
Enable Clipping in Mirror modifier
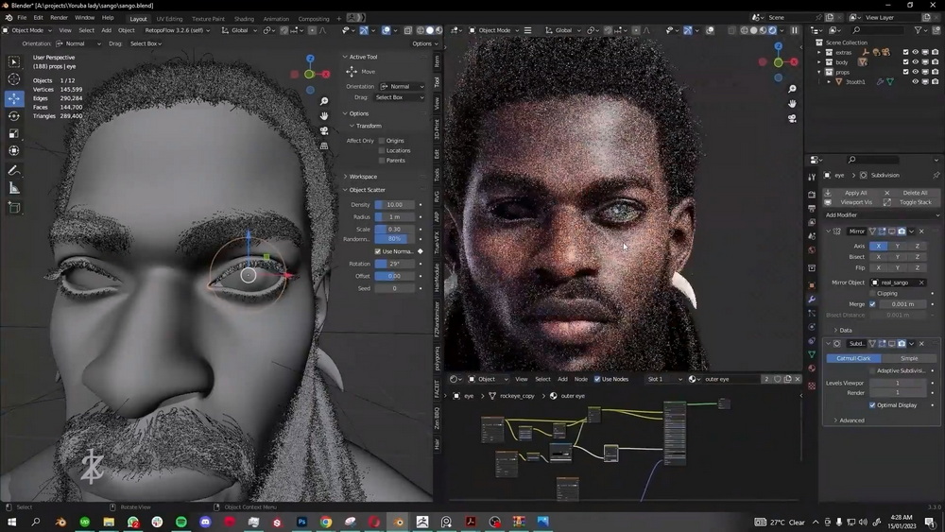[x=872, y=294]
